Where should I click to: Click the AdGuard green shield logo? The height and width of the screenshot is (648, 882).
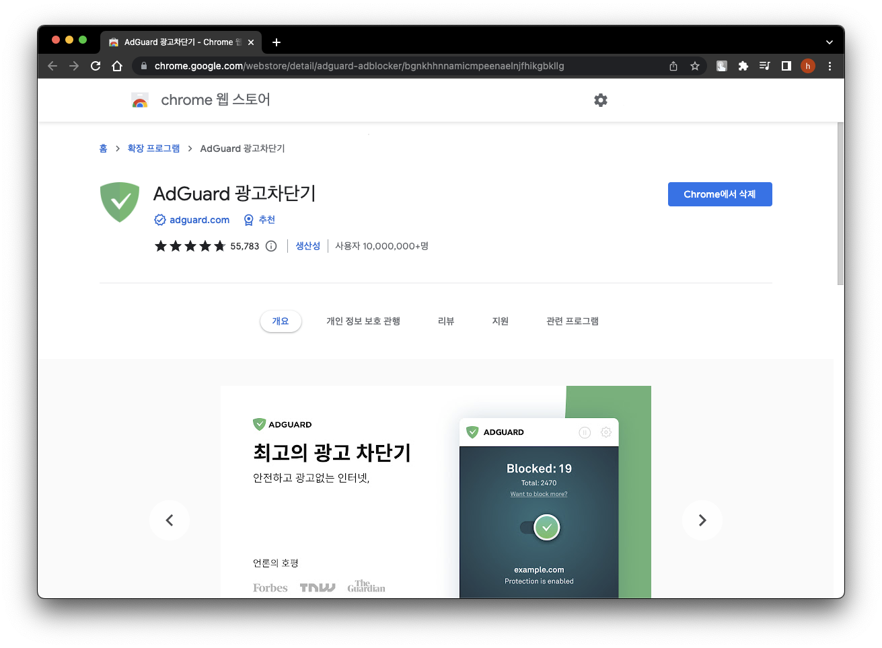(x=120, y=202)
